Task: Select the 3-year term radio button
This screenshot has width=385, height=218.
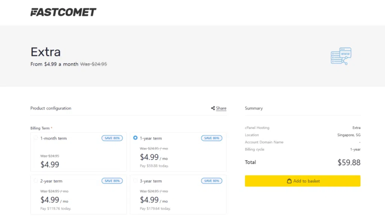Action: (135, 180)
